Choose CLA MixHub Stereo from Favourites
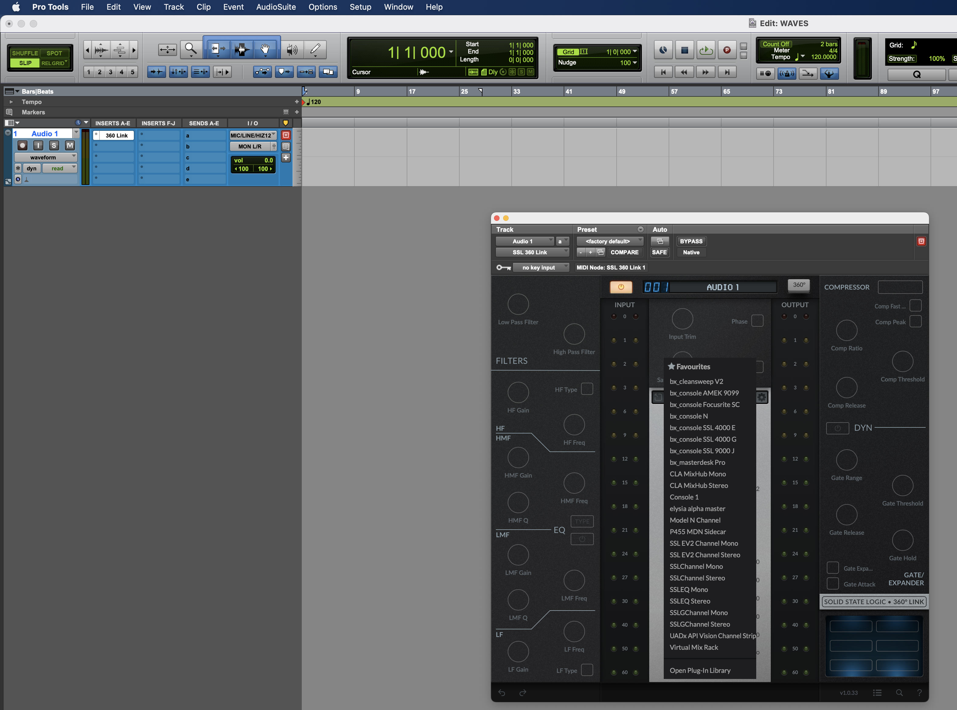Image resolution: width=957 pixels, height=710 pixels. pyautogui.click(x=698, y=485)
